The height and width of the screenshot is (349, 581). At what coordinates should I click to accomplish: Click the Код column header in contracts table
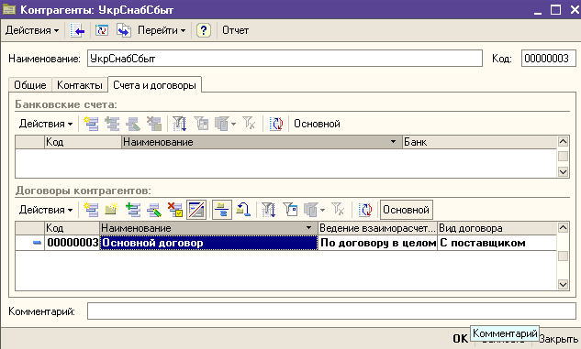72,228
